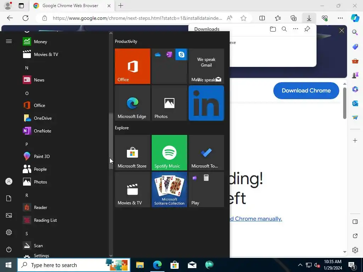
Task: Open OneNote in the app list
Action: [65, 131]
